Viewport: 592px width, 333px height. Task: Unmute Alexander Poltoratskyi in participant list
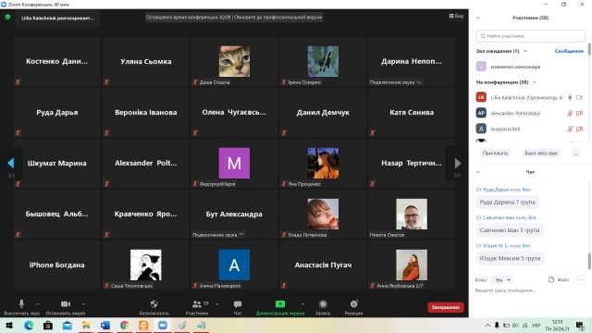point(570,113)
